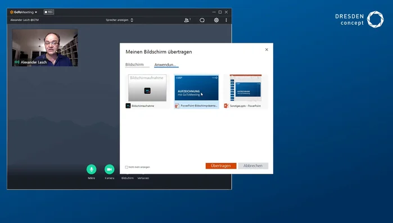Image resolution: width=393 pixels, height=223 pixels.
Task: Open the settings gear icon in GoToMeeting
Action: (216, 20)
